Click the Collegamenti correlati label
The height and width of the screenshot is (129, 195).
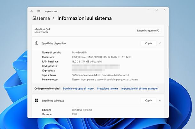click(47, 88)
